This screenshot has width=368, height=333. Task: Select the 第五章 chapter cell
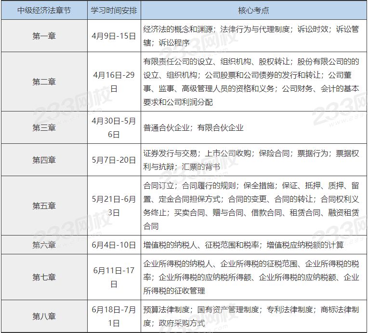coord(44,206)
